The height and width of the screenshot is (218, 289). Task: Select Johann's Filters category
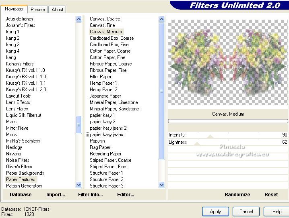coord(21,25)
